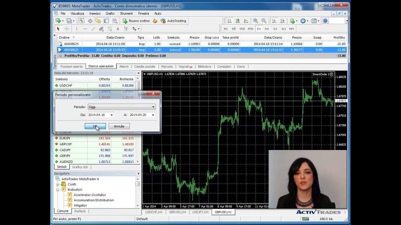Open the Templates dropdown

[315, 21]
